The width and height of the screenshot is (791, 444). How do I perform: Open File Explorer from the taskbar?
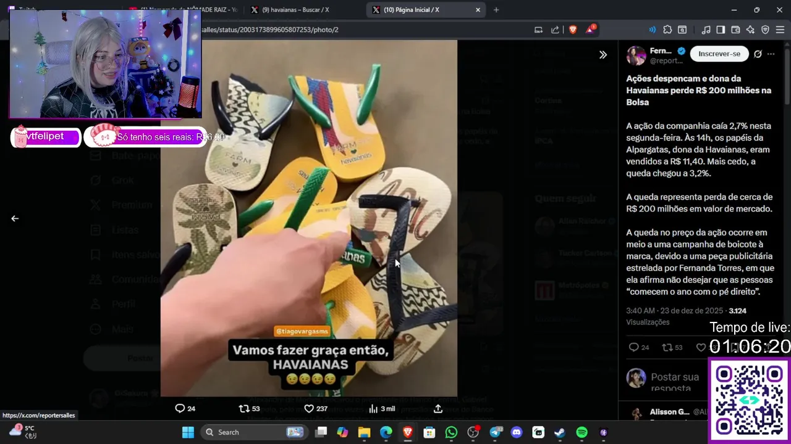[x=364, y=432]
